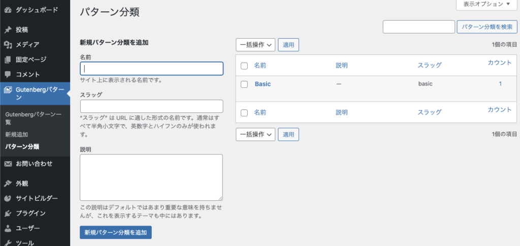Click the plugin icon beside プラグイン
Screen dimensions: 520x246
(8, 213)
